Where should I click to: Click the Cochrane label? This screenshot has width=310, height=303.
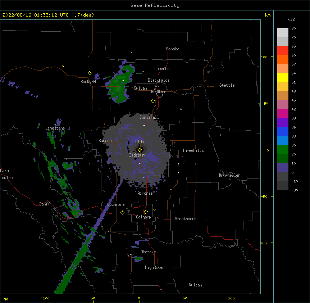pyautogui.click(x=116, y=204)
